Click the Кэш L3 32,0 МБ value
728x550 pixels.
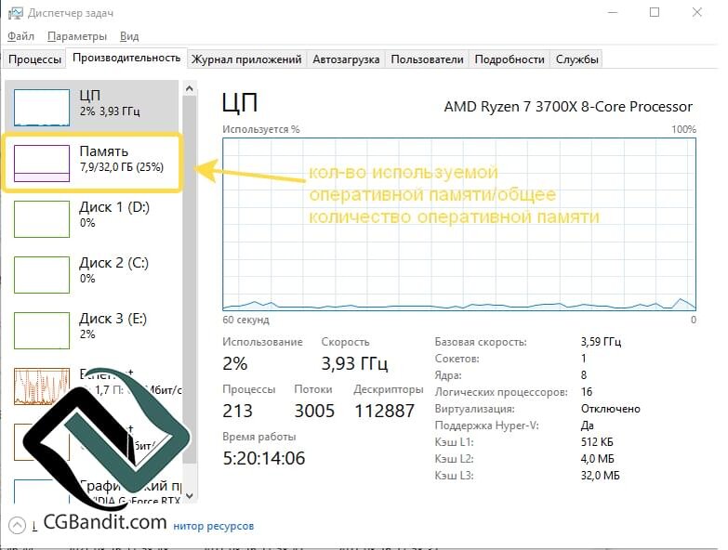coord(600,476)
